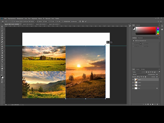Toggle visibility of the Фон layer
The image size is (164, 123).
click(x=133, y=88)
